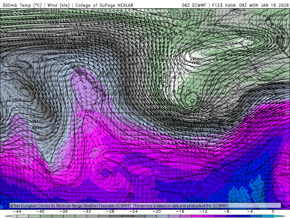Click the -36 value on the temperature scale
Screen dimensions: 290x218
pos(63,211)
